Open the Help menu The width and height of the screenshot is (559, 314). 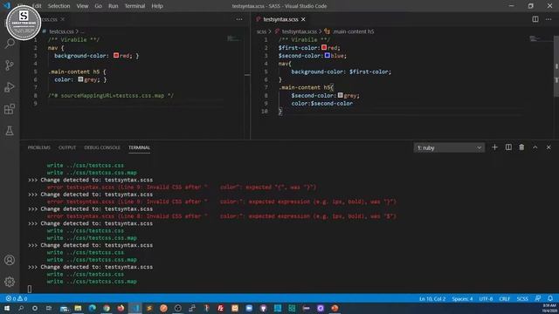click(157, 6)
